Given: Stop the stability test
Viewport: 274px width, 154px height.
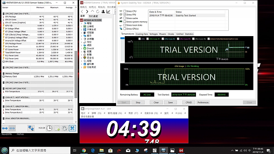Looking at the screenshot, I should [x=138, y=103].
